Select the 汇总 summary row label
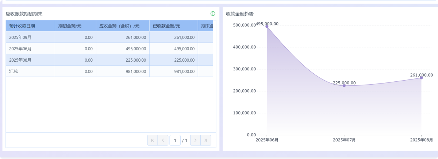438x159 pixels. coord(30,71)
